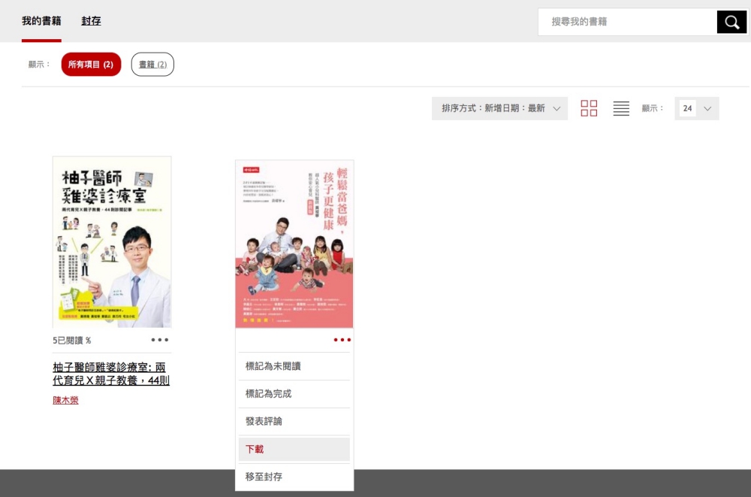Choose 移至封存 menu entry
Image resolution: width=751 pixels, height=497 pixels.
click(294, 477)
